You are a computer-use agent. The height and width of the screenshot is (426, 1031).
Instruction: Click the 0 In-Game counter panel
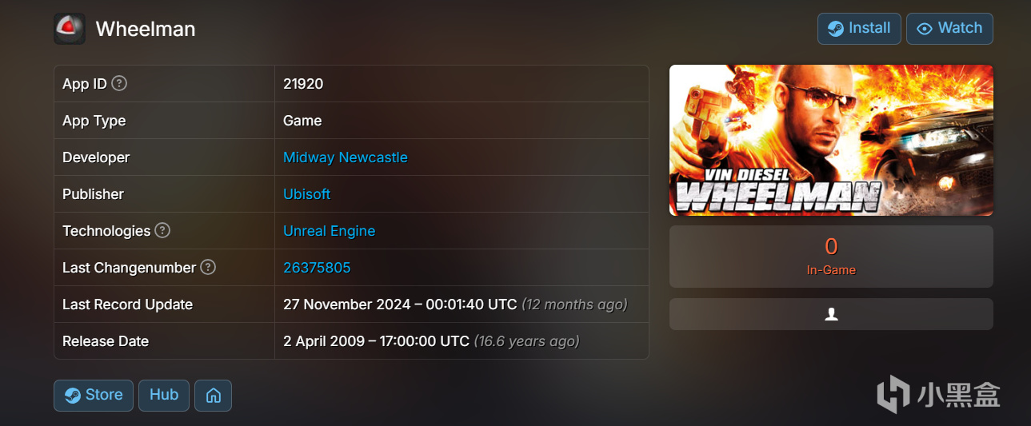[x=831, y=257]
